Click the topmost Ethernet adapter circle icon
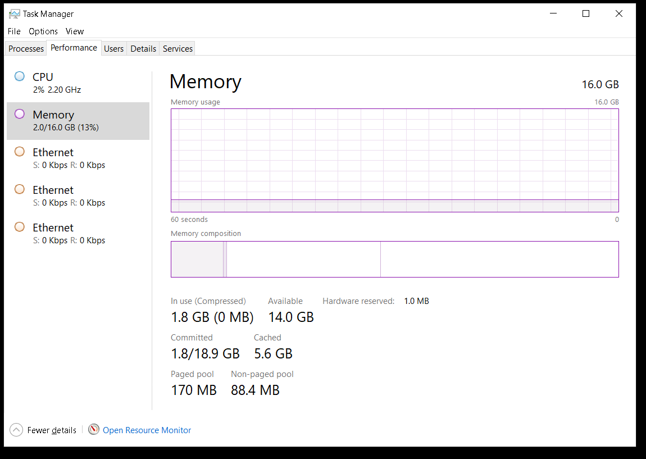 19,152
